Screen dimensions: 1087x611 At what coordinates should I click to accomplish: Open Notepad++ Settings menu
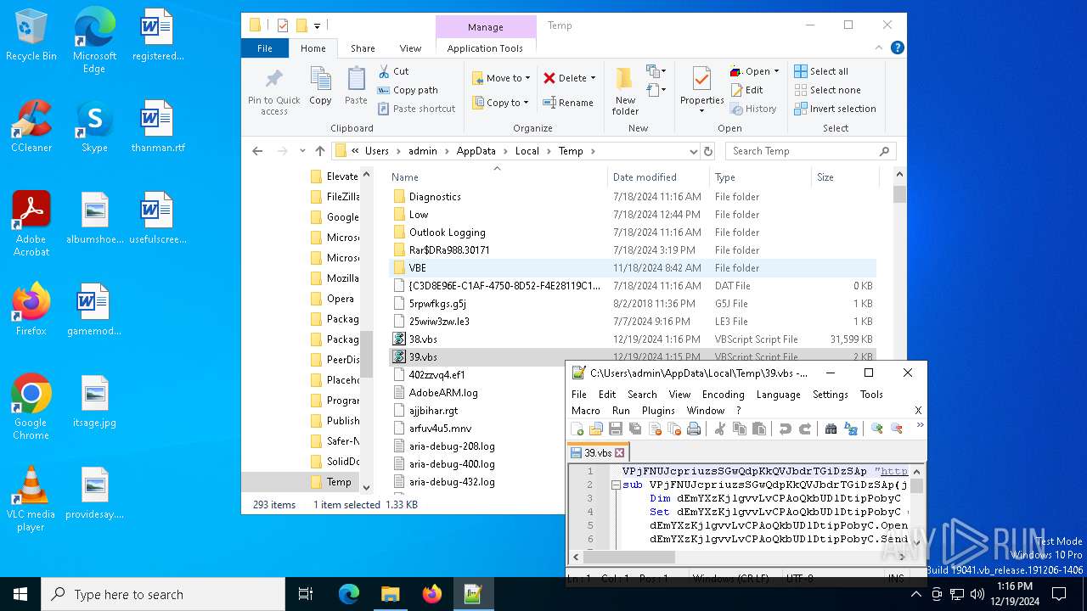(x=831, y=395)
